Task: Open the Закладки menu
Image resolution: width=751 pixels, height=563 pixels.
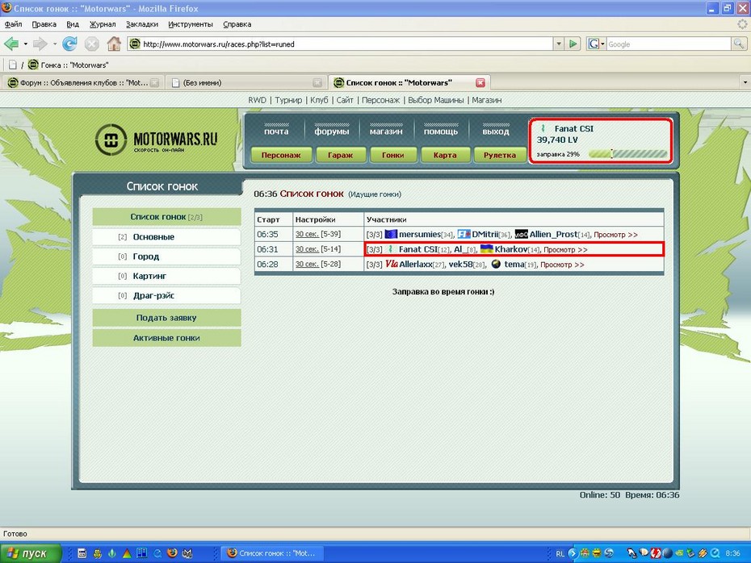Action: (x=142, y=24)
